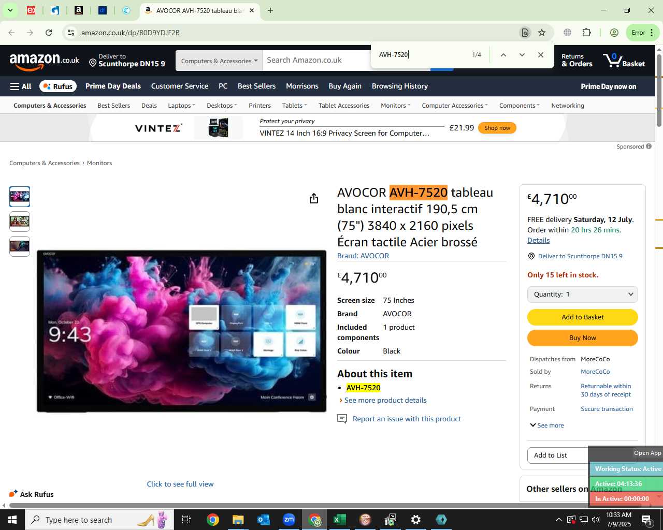
Task: Open the basket icon
Action: pyautogui.click(x=624, y=61)
